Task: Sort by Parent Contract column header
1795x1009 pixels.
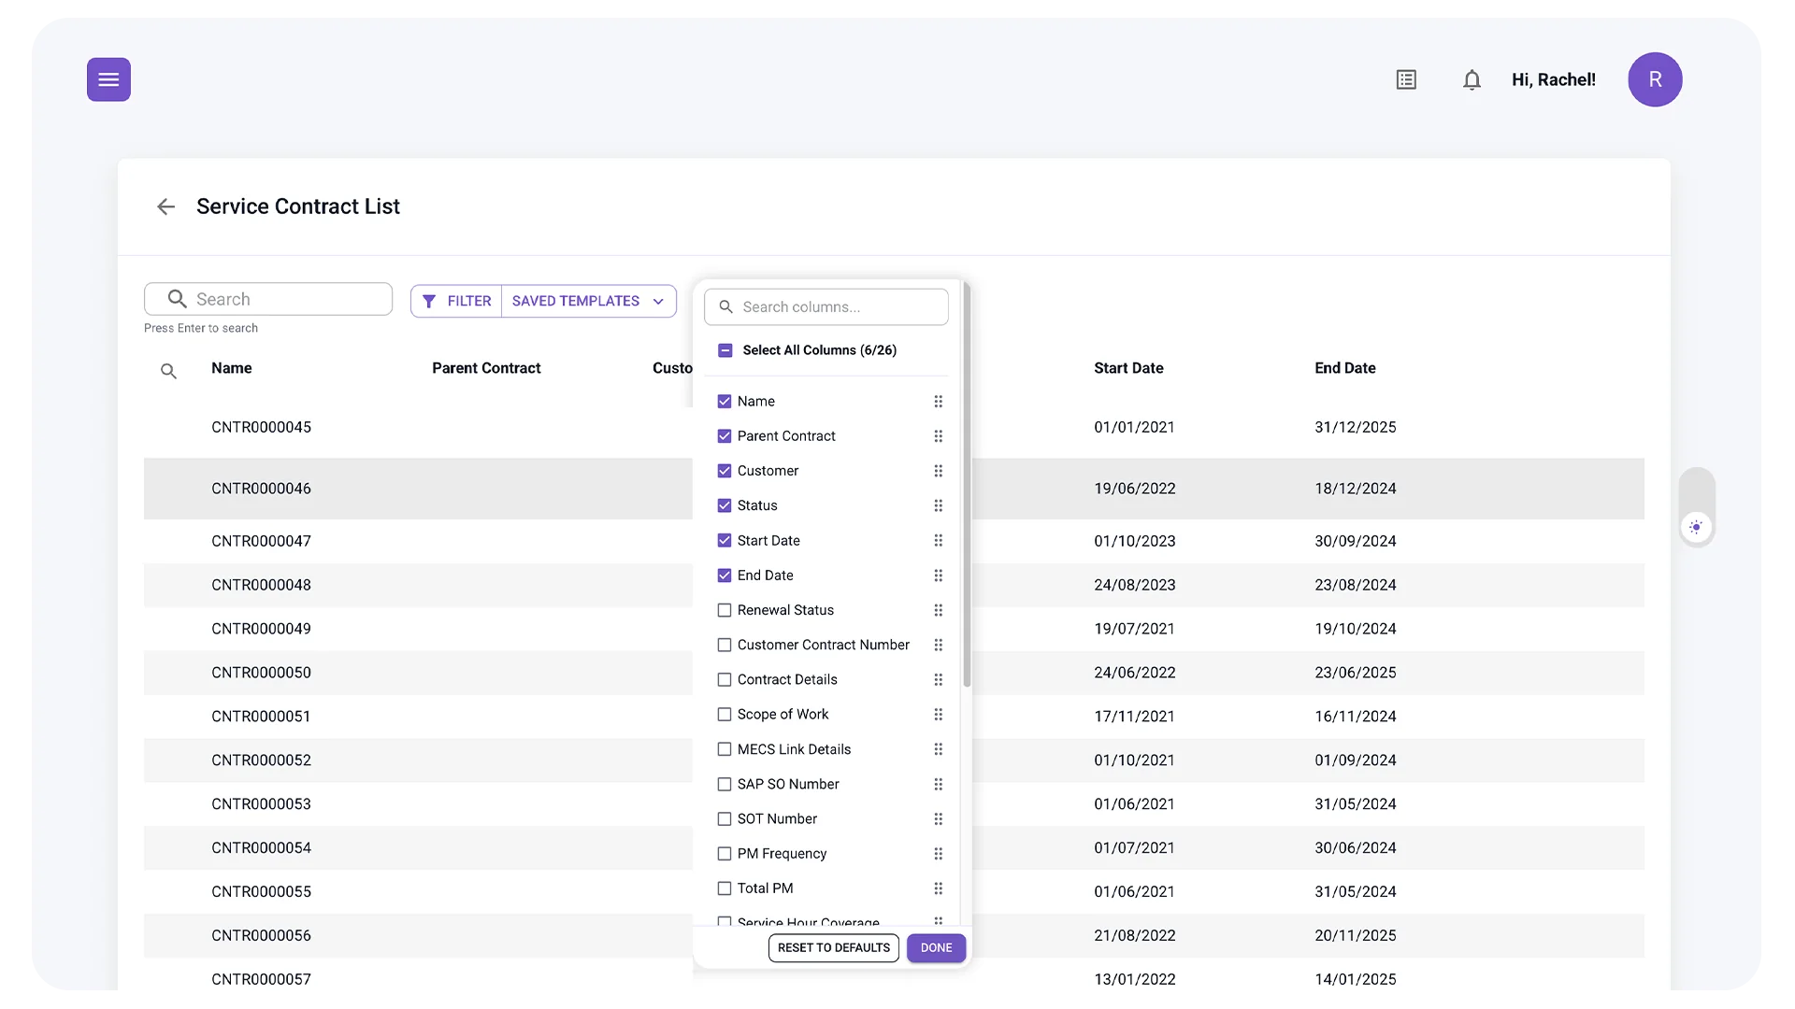Action: pos(486,368)
